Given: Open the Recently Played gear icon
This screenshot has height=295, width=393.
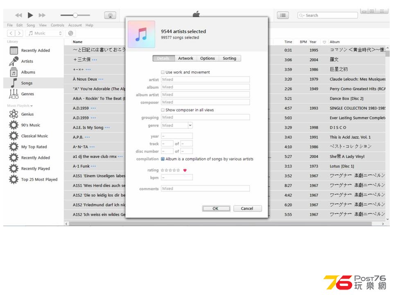Looking at the screenshot, I should coord(14,168).
